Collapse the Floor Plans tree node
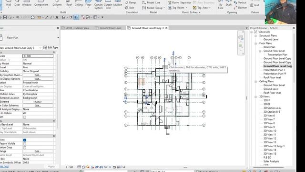305x172 pixels. [x=256, y=43]
